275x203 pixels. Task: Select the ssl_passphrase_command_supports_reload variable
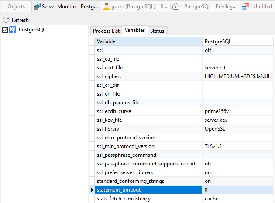148,164
